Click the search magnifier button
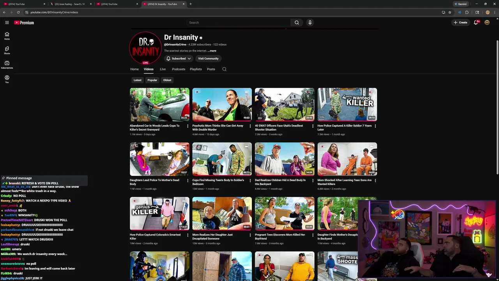 pyautogui.click(x=297, y=23)
